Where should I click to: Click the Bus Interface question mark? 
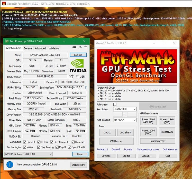pos(86,87)
